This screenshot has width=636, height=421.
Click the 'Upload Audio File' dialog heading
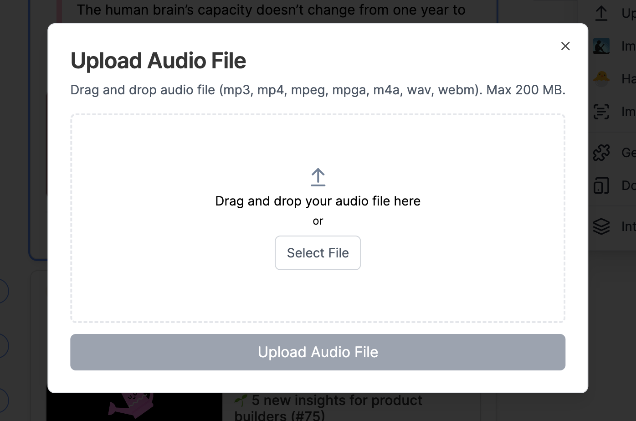click(x=158, y=61)
